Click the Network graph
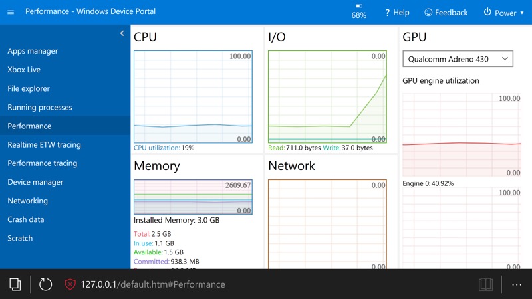Screen dimensions: 532x299 tap(327, 225)
